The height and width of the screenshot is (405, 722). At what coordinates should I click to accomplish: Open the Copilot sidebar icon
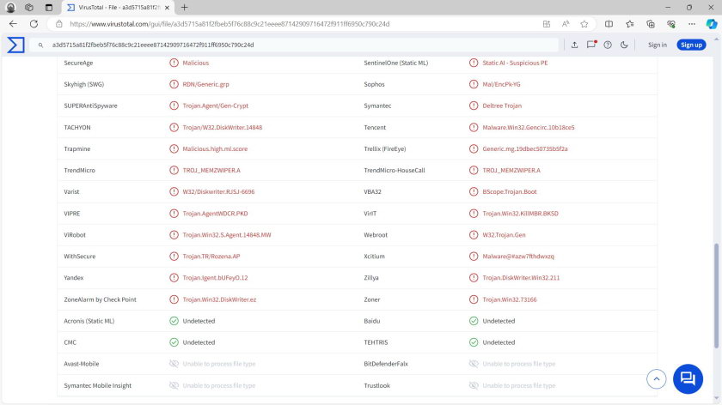(x=712, y=24)
